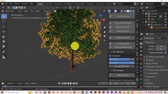
Task: Select the Rotate tool
Action: (x=4, y=32)
